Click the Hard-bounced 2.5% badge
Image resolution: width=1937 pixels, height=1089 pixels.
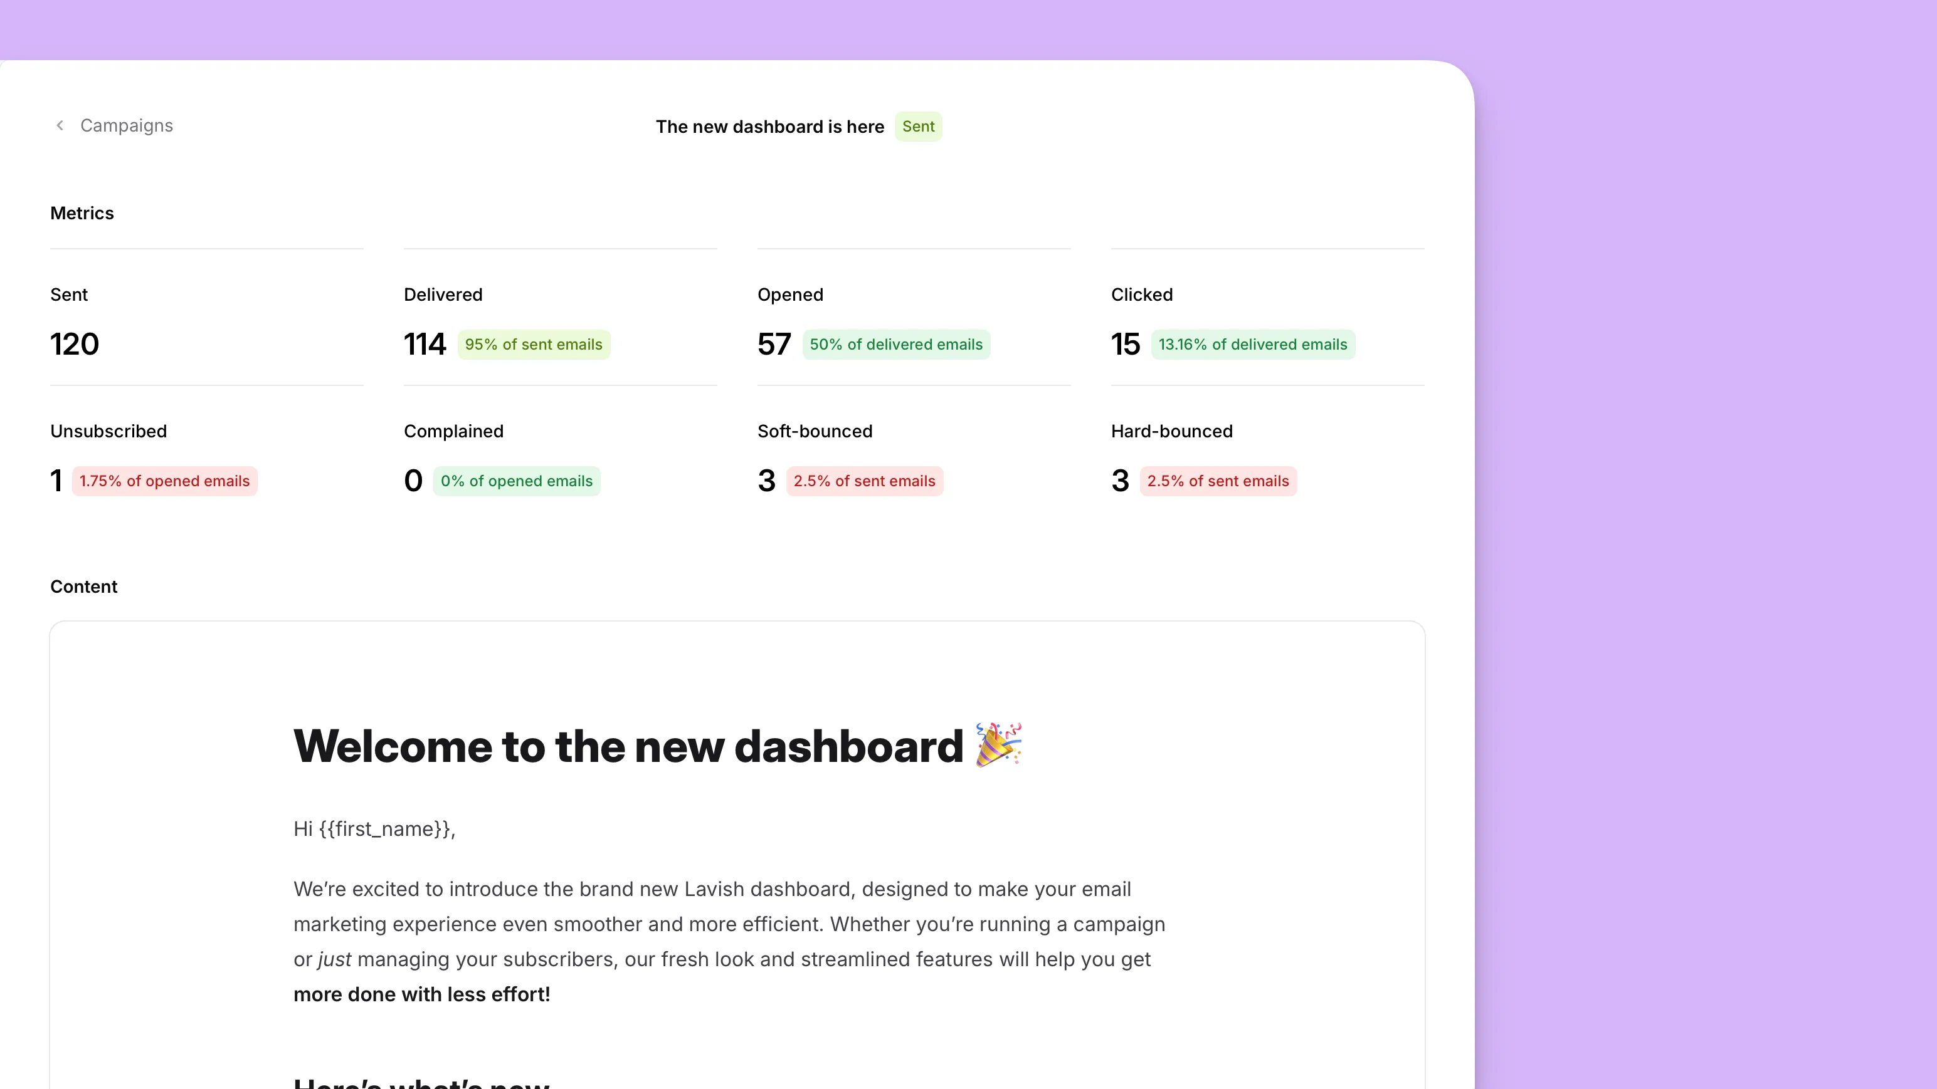pos(1217,481)
